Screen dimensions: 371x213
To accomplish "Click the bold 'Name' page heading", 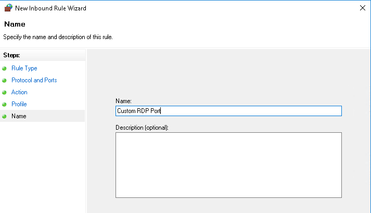I will [x=14, y=24].
